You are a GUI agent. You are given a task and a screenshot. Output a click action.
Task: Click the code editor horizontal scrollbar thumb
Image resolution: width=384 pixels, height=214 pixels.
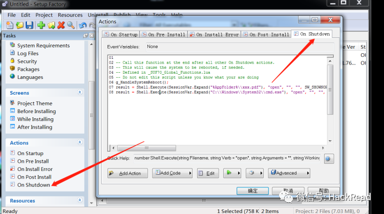(x=146, y=148)
